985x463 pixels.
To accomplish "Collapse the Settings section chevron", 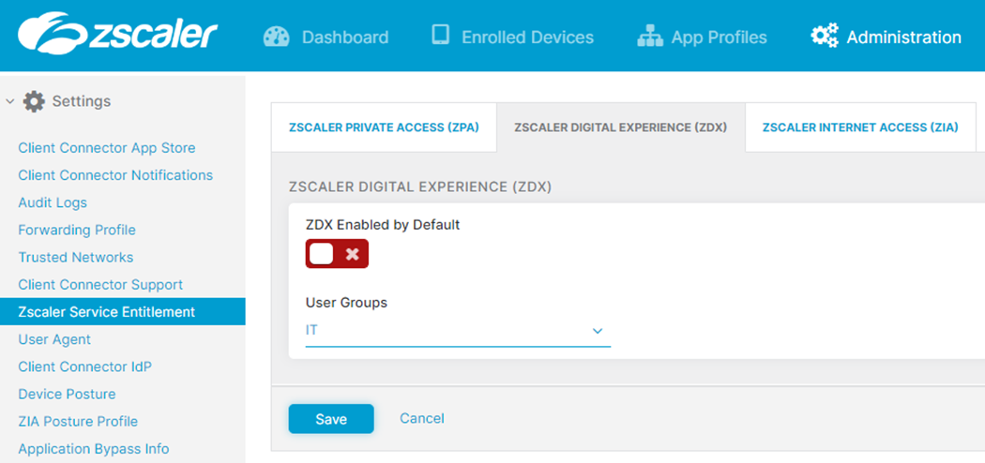I will (10, 101).
